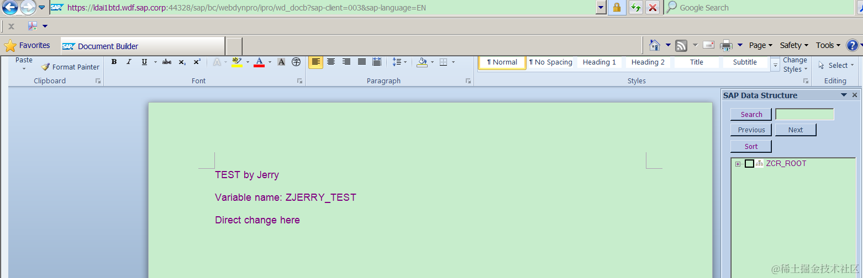The width and height of the screenshot is (863, 278).
Task: Apply distributed alignment
Action: (x=377, y=62)
